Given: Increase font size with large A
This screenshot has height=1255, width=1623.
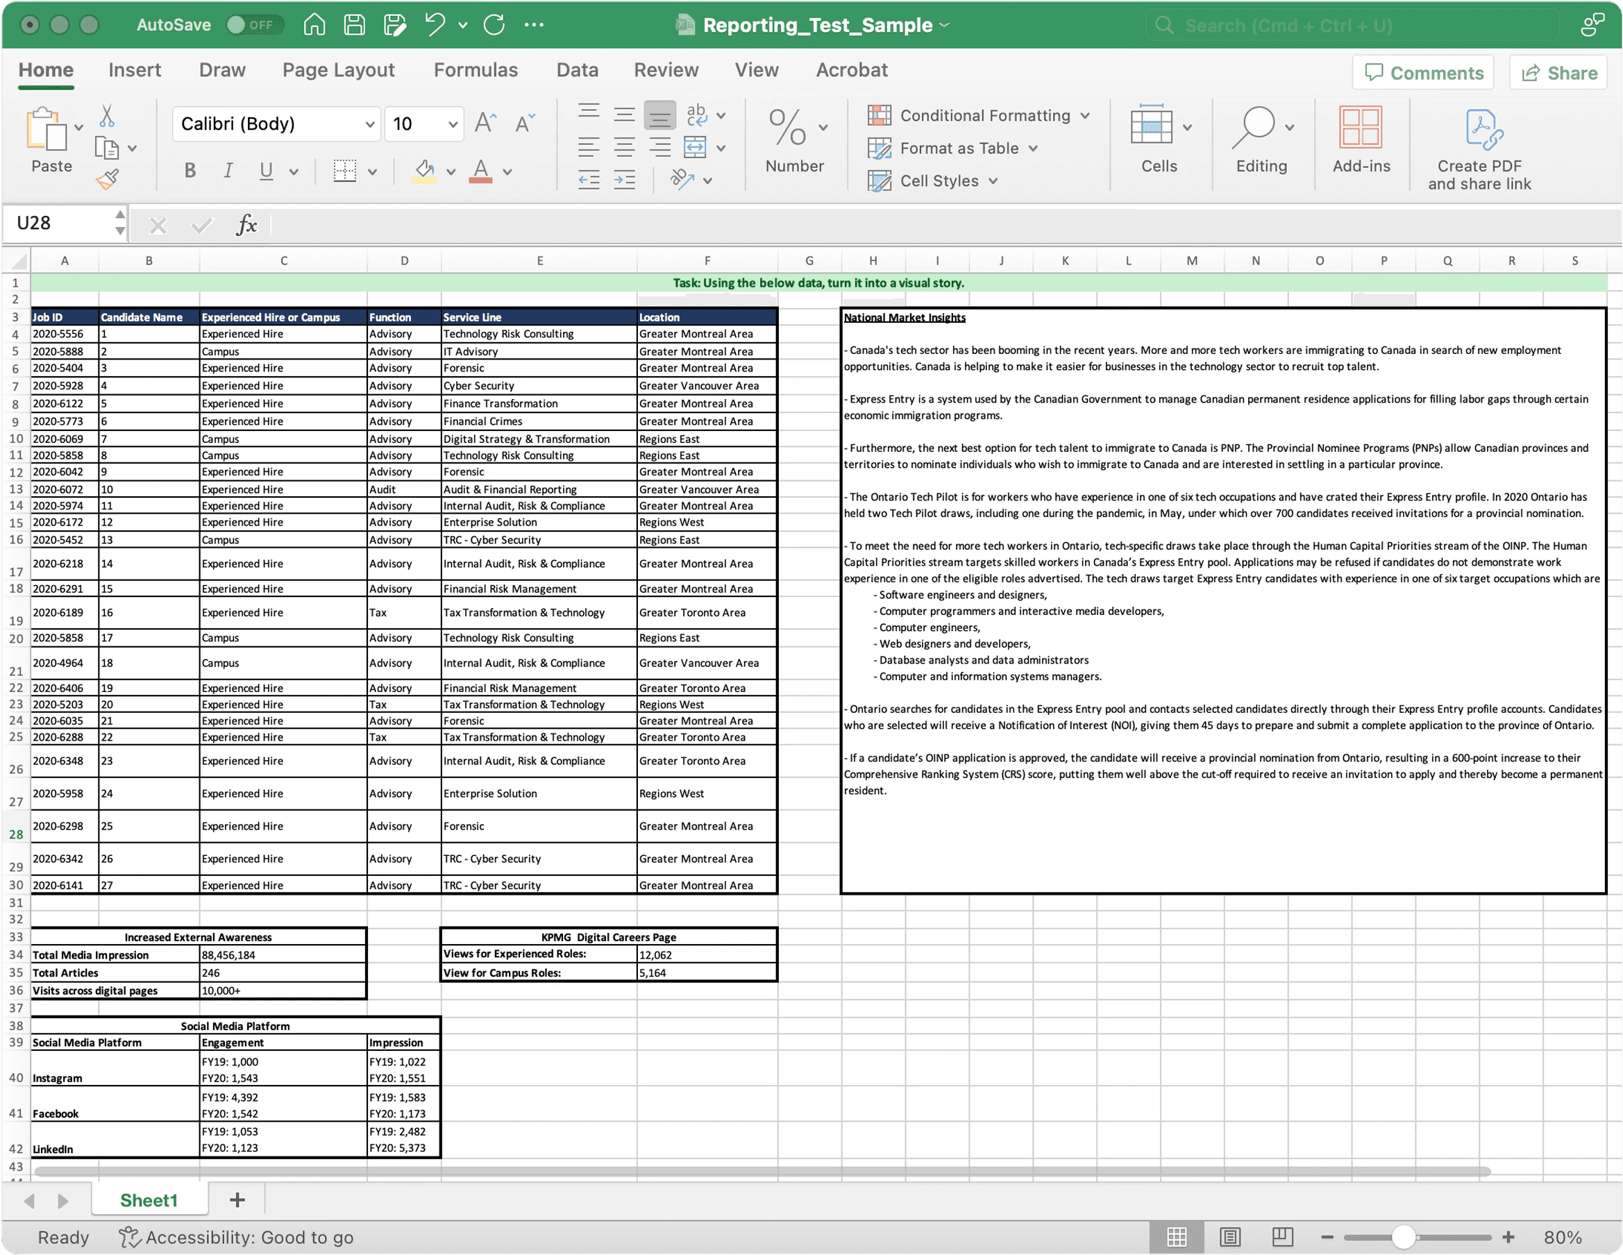Looking at the screenshot, I should (485, 124).
